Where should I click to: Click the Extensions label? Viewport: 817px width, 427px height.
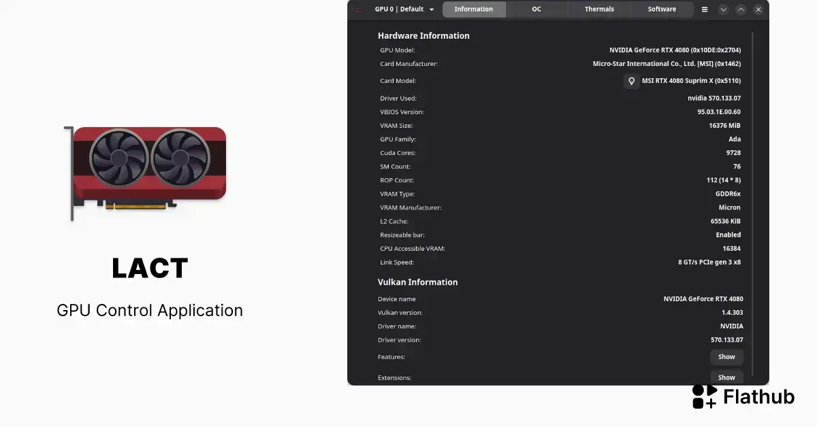point(394,377)
